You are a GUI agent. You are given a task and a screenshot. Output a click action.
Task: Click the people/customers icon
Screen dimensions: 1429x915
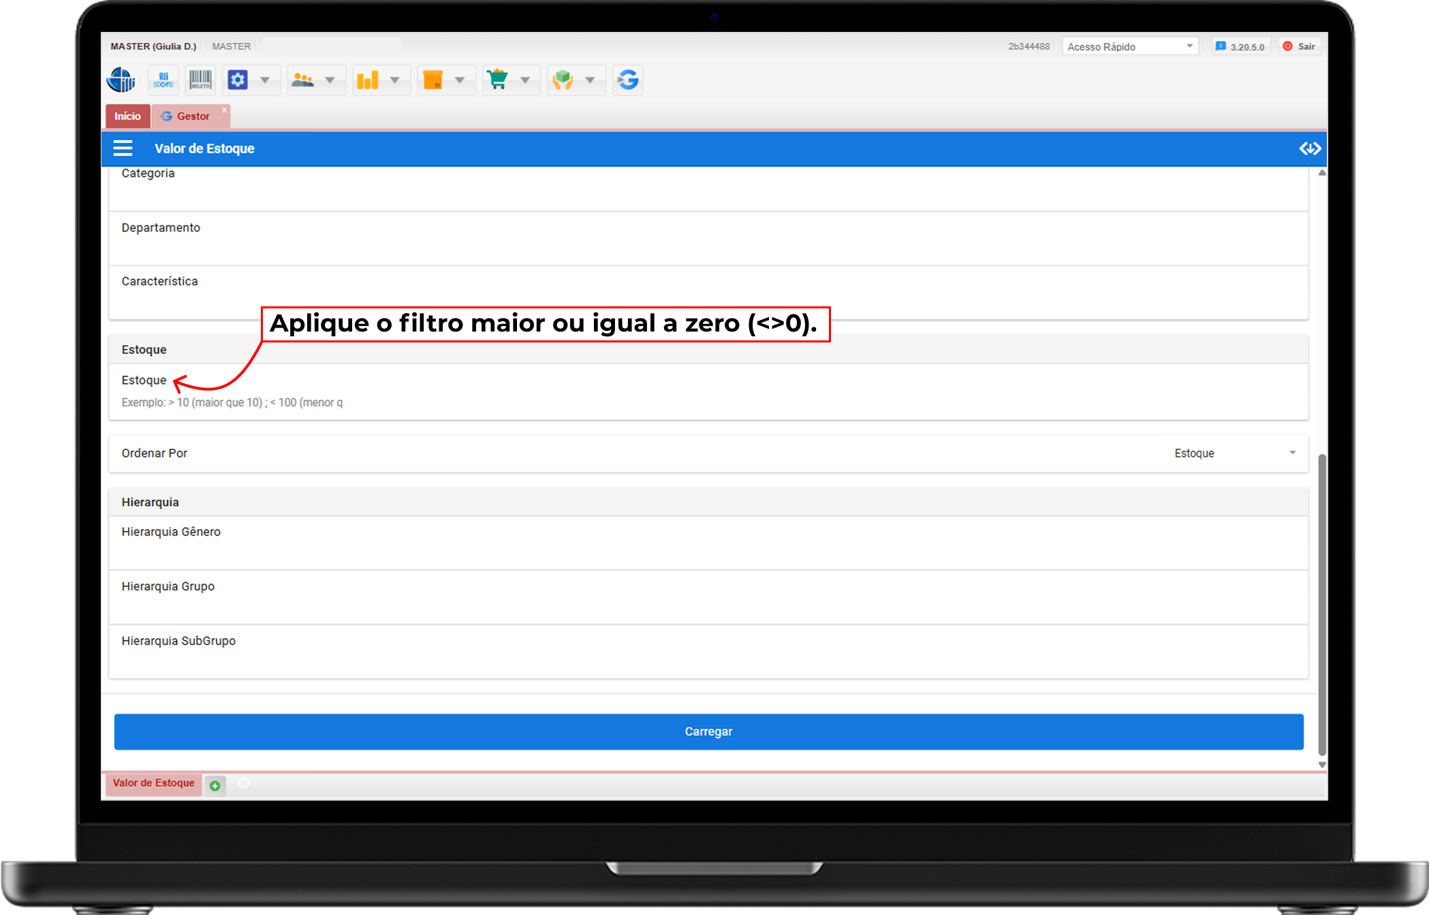[302, 80]
